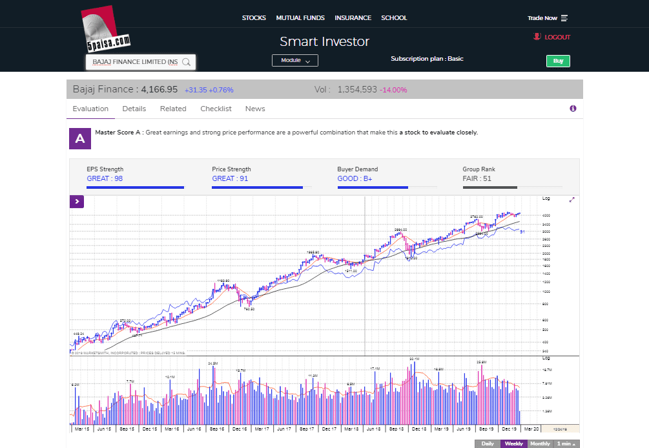The width and height of the screenshot is (649, 448).
Task: Click the Master Score A badge
Action: point(80,138)
